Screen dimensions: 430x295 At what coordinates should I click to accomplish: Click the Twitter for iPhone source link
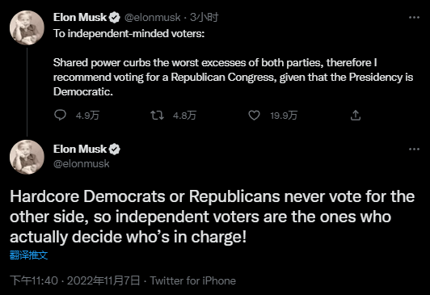click(193, 280)
